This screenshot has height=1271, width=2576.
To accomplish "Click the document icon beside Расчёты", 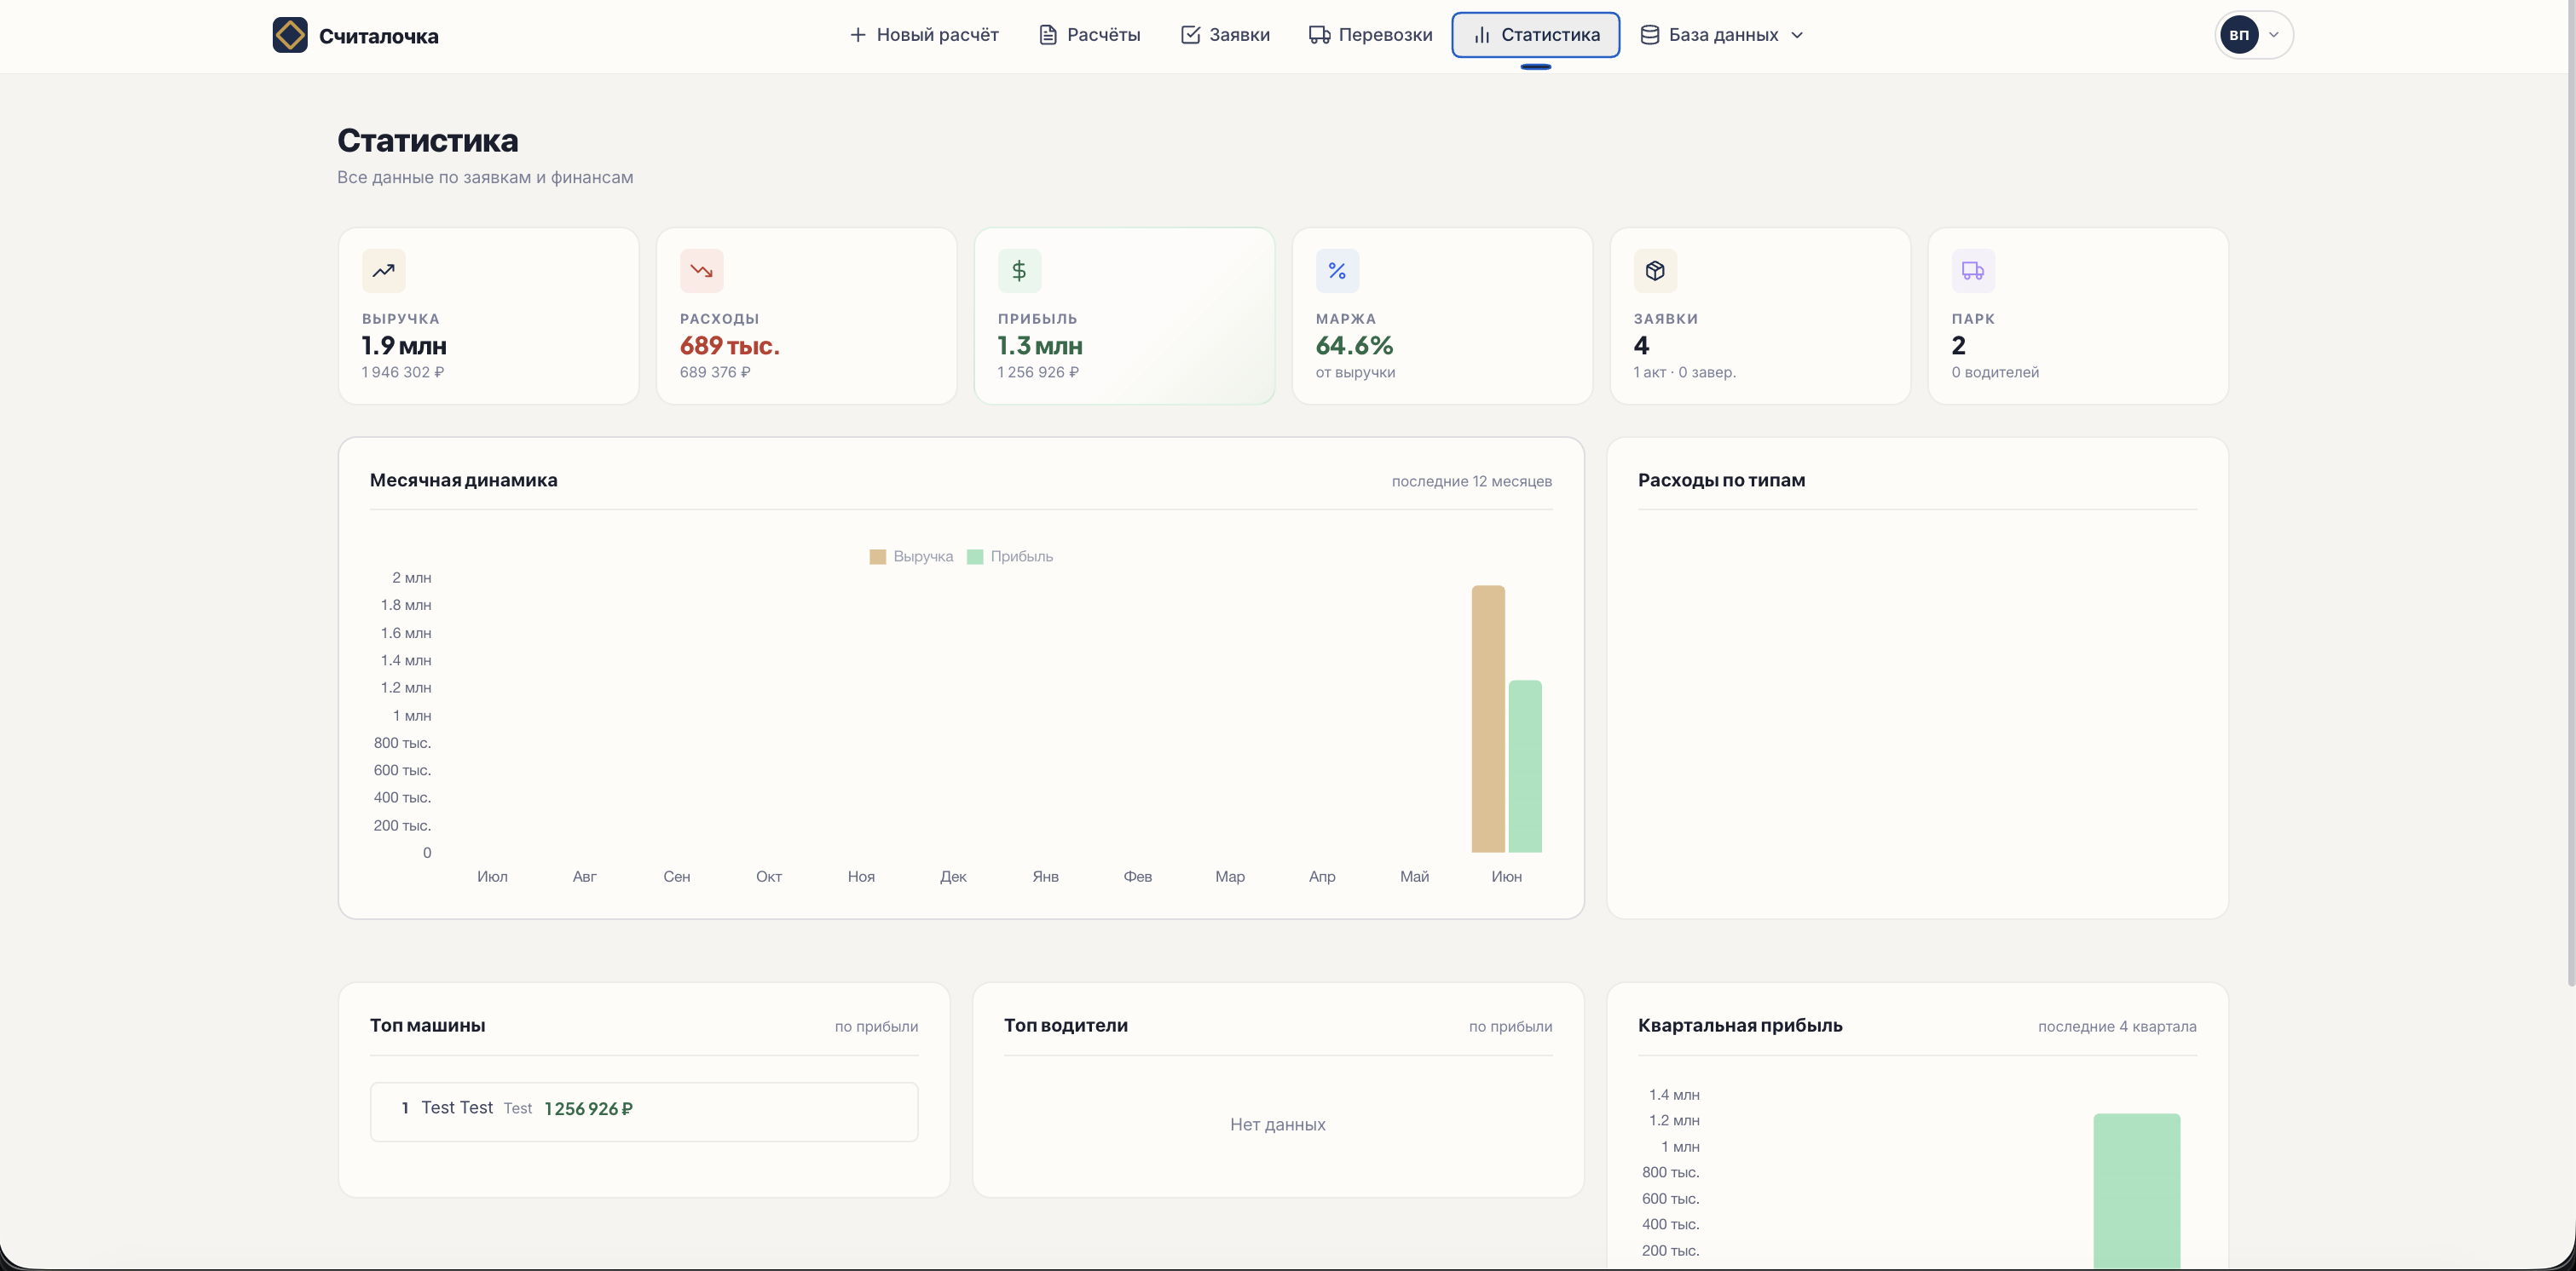I will click(1047, 35).
